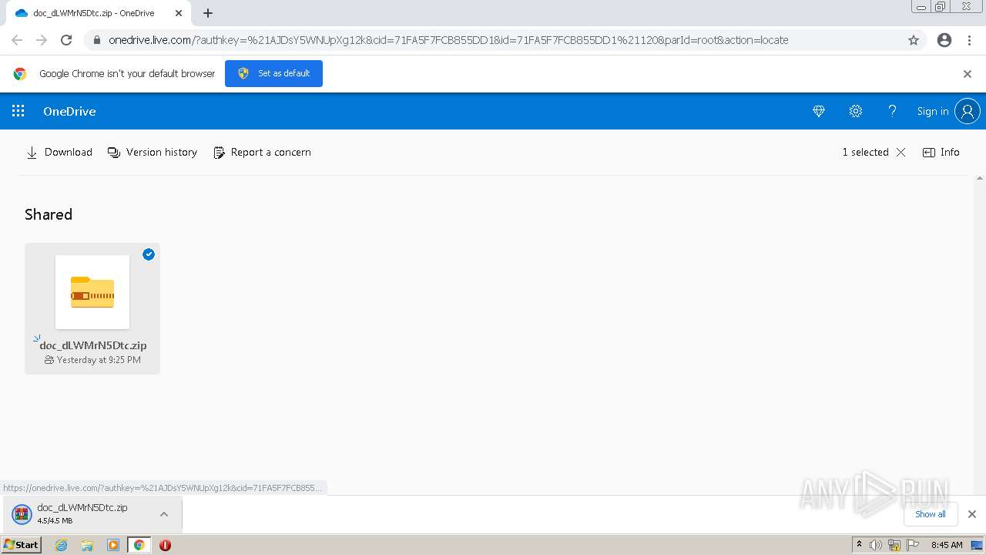This screenshot has height=555, width=986.
Task: Open Version history
Action: (153, 152)
